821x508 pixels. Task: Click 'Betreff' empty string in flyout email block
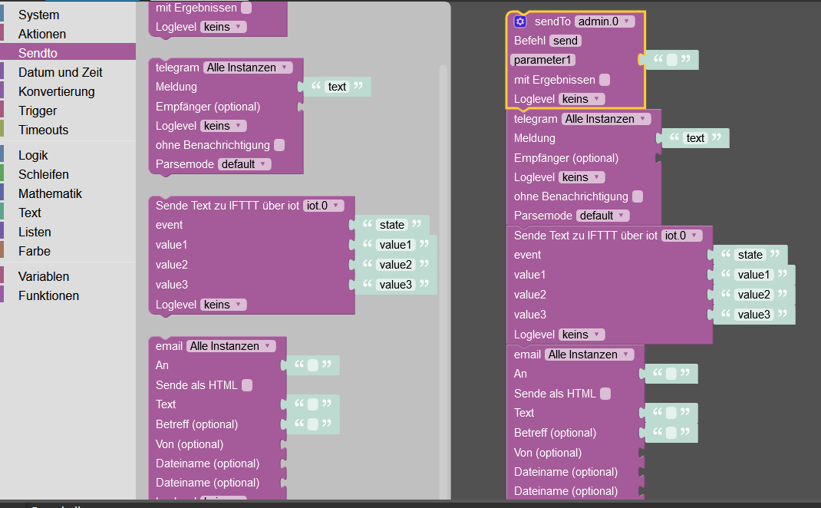coord(312,424)
